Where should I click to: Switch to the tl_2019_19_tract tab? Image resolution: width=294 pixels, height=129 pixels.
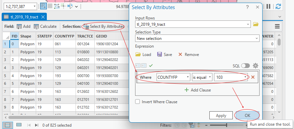[24, 17]
